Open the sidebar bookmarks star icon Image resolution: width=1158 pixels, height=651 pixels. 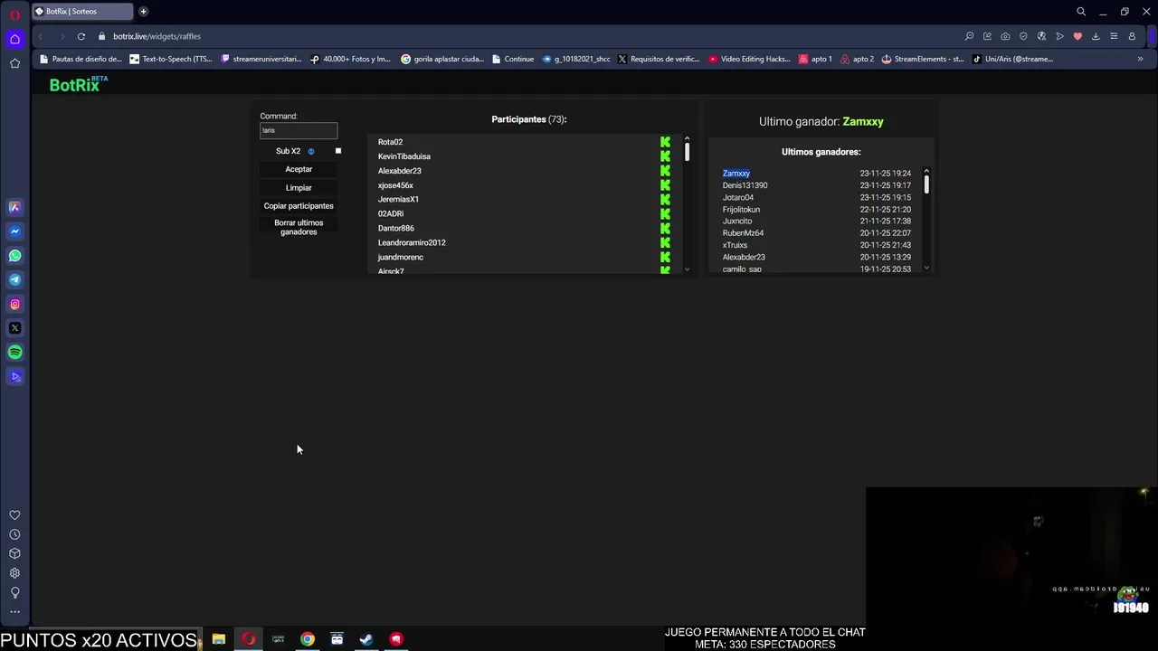click(14, 63)
